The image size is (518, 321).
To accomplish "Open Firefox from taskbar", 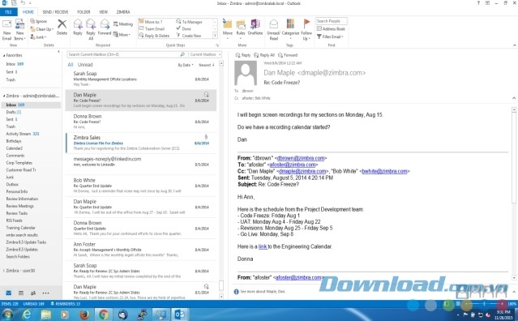I will 84,315.
